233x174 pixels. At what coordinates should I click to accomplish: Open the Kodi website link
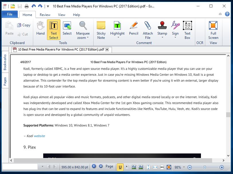pos(39,136)
